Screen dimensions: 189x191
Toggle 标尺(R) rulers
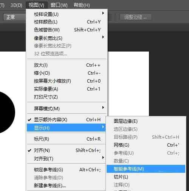coord(67,139)
